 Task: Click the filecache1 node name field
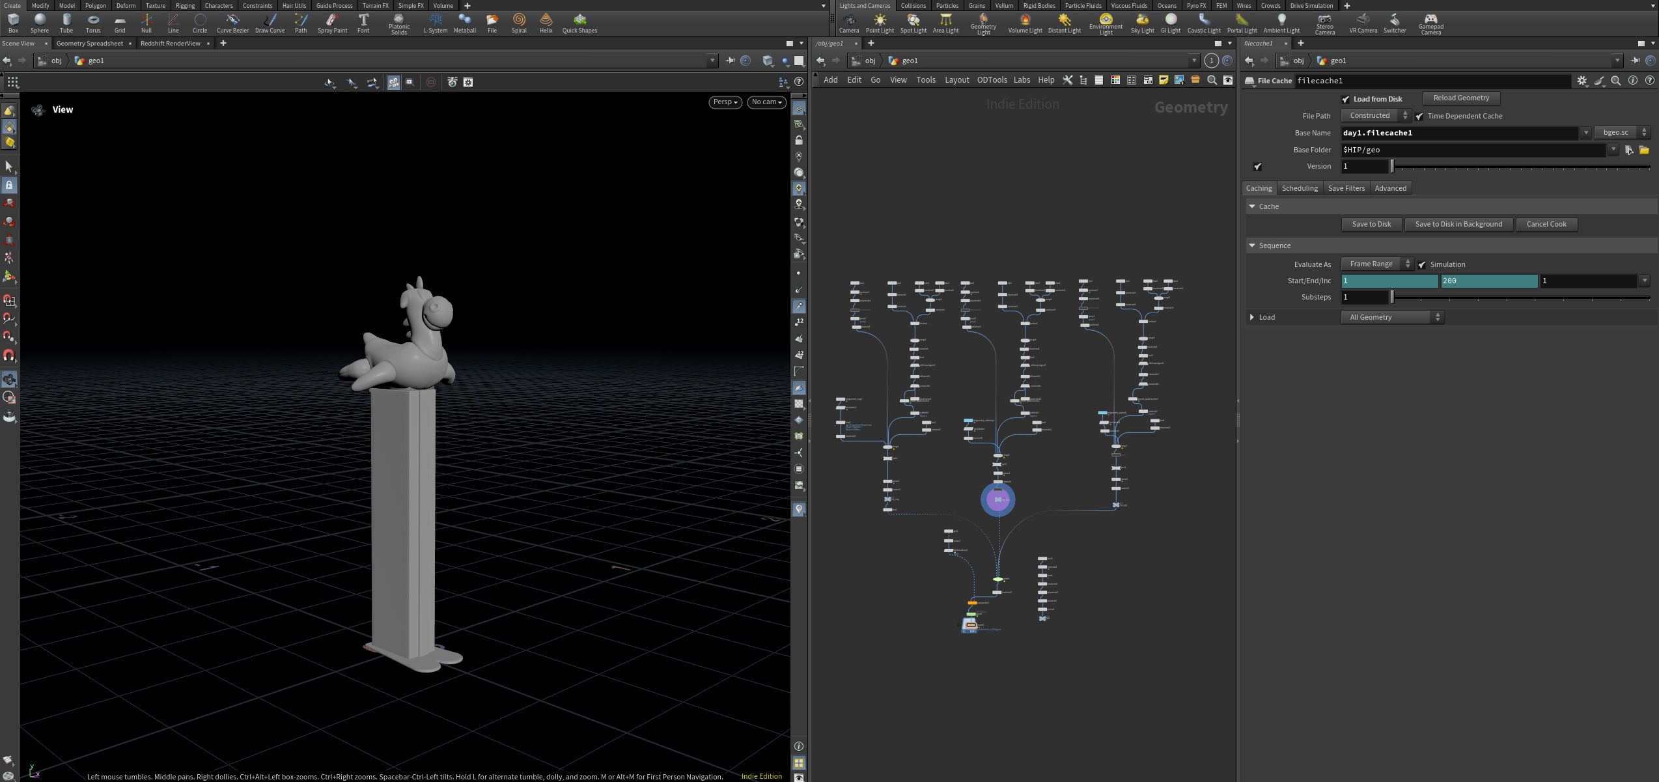(1432, 81)
